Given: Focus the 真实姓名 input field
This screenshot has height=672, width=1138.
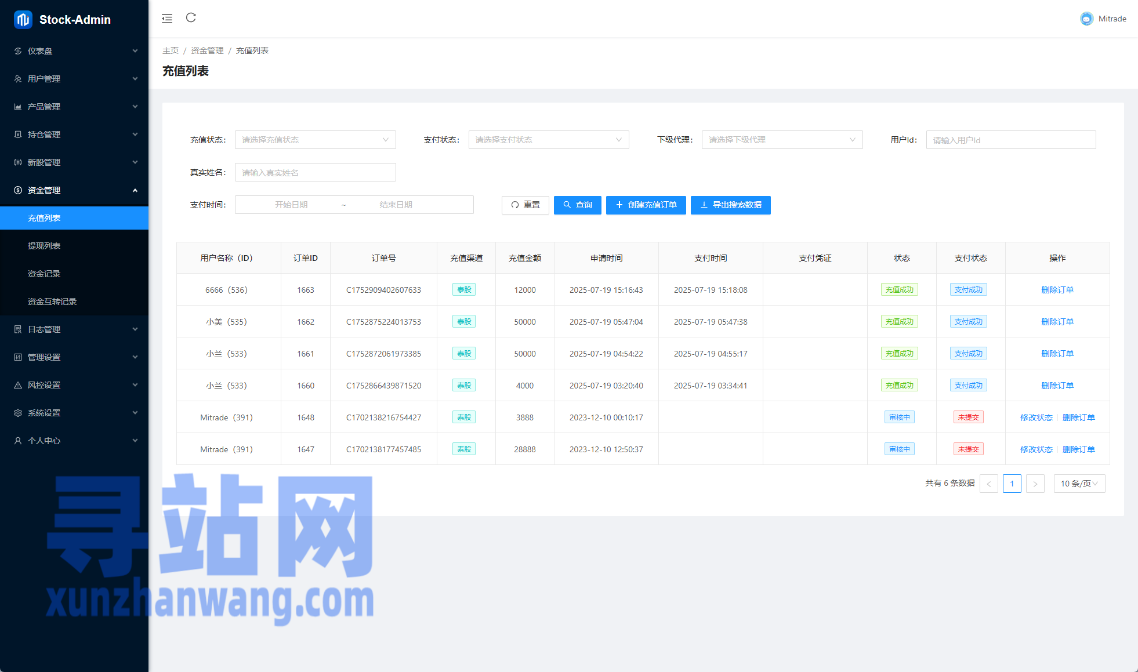Looking at the screenshot, I should (315, 172).
